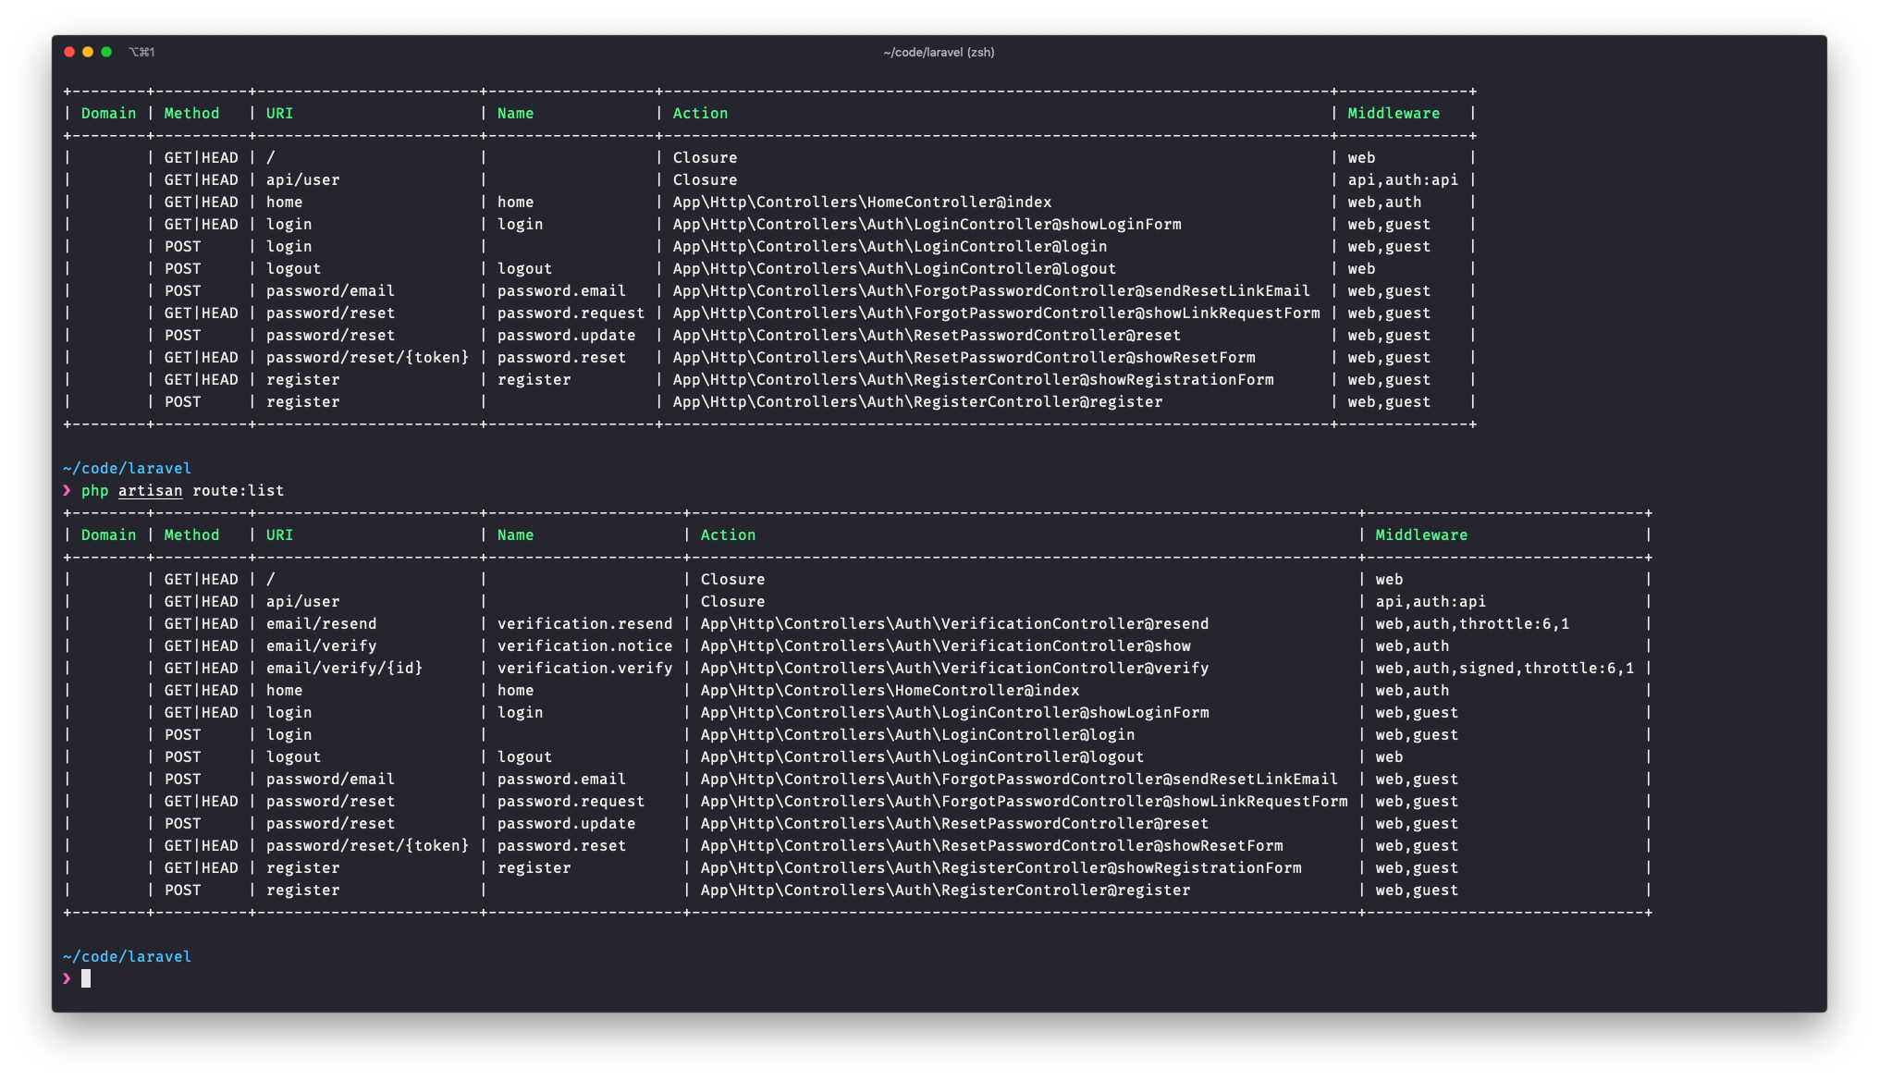1879x1081 pixels.
Task: Click the red close window button
Action: [x=69, y=52]
